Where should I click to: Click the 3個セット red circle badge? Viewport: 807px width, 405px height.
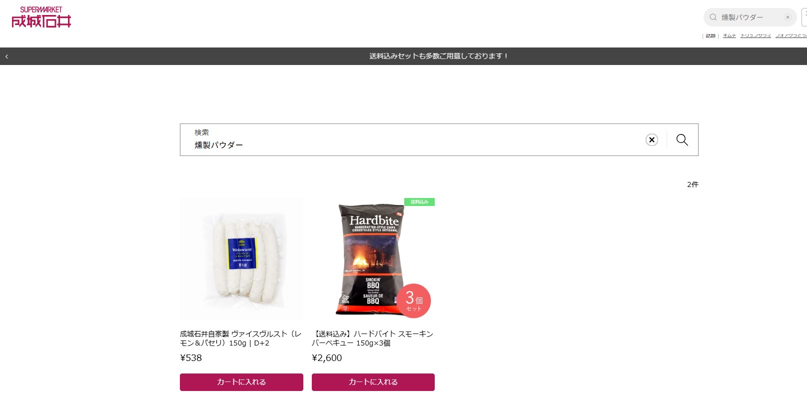(414, 300)
